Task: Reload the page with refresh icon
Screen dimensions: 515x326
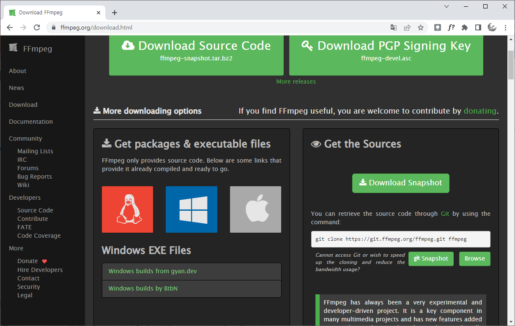Action: point(37,27)
